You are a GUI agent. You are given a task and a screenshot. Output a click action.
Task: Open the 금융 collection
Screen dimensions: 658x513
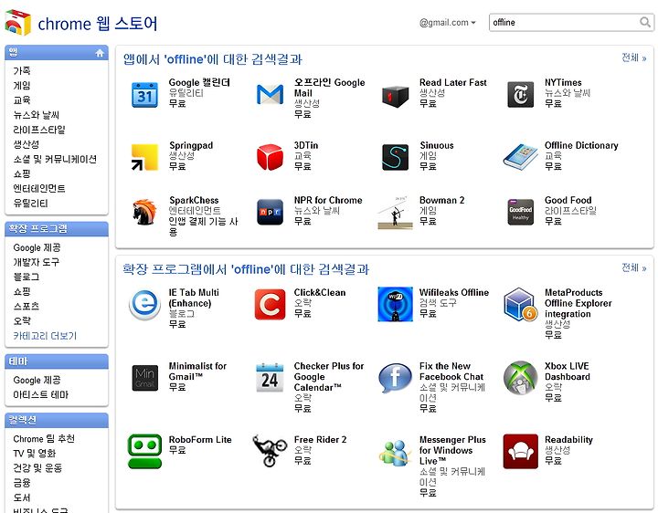(22, 483)
